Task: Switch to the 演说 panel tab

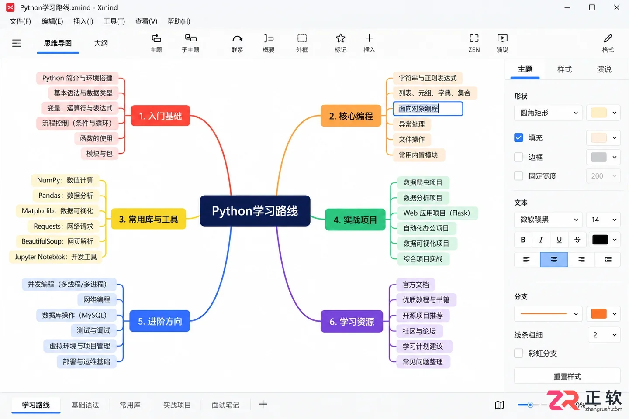Action: tap(604, 69)
